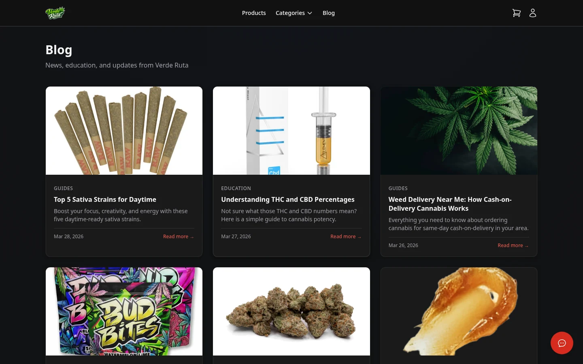Click the arrow next to THC article's Read more
The height and width of the screenshot is (364, 583).
click(x=359, y=237)
